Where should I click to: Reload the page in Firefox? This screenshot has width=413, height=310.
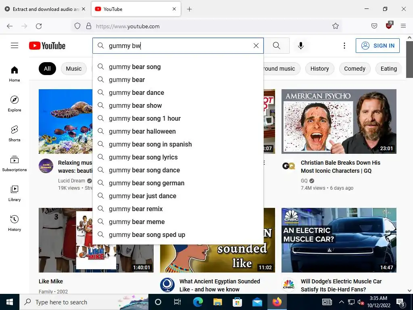pyautogui.click(x=39, y=26)
